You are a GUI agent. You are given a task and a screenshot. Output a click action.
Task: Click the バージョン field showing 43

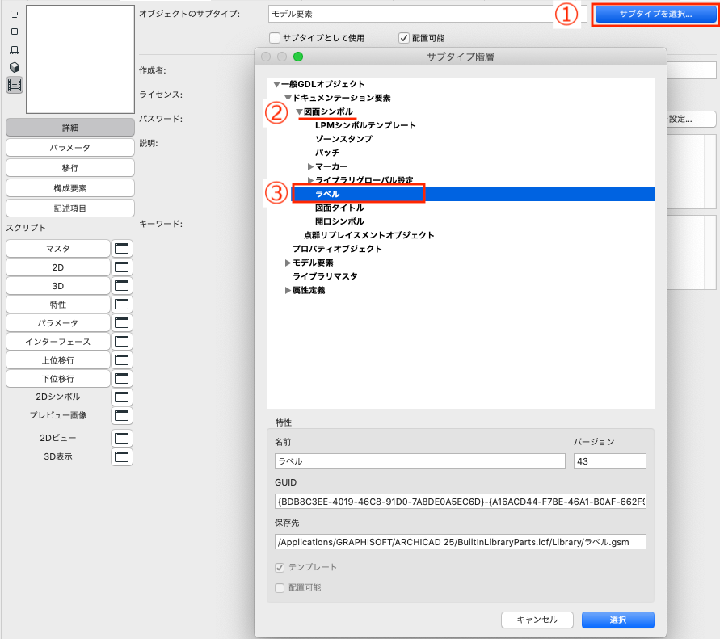tap(610, 461)
